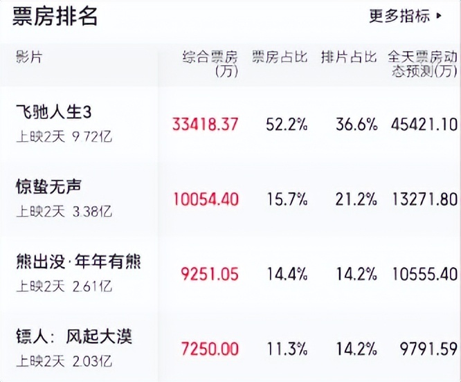Open the movie 飞驰人生3
The width and height of the screenshot is (461, 382).
53,111
